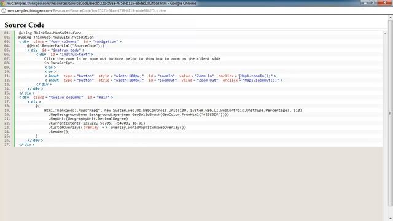The width and height of the screenshot is (393, 221).
Task: Click the Source Code heading
Action: [25, 25]
